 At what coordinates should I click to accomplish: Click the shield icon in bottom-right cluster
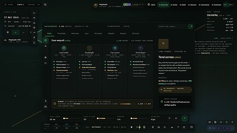221,122
